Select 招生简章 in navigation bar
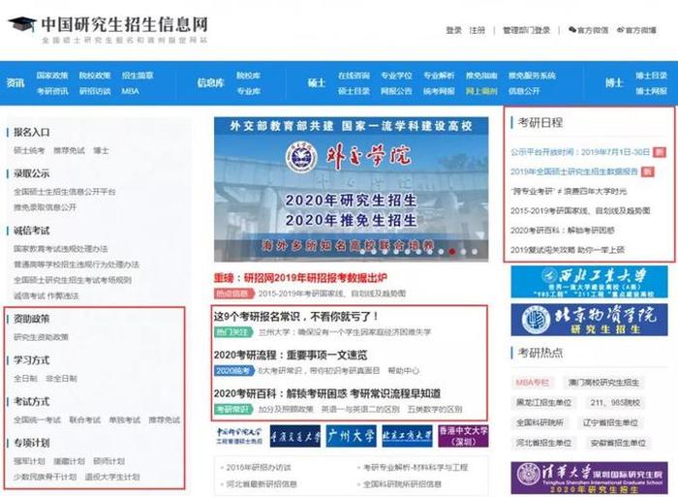The height and width of the screenshot is (497, 678). (138, 76)
